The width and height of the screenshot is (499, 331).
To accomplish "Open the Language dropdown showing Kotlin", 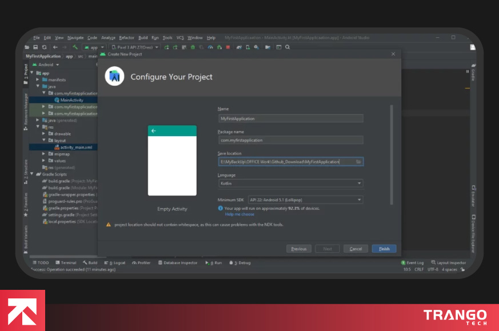I will pos(292,183).
